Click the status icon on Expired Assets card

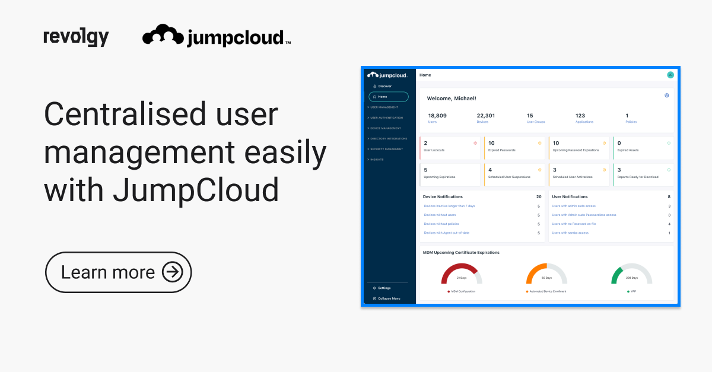669,143
